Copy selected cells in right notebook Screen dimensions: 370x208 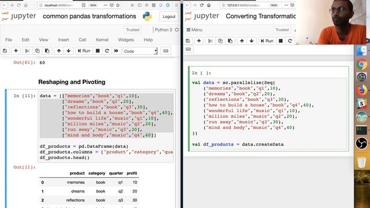(x=220, y=41)
